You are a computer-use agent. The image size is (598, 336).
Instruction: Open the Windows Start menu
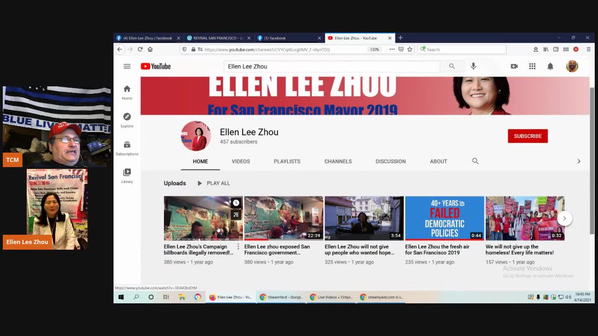tap(121, 297)
